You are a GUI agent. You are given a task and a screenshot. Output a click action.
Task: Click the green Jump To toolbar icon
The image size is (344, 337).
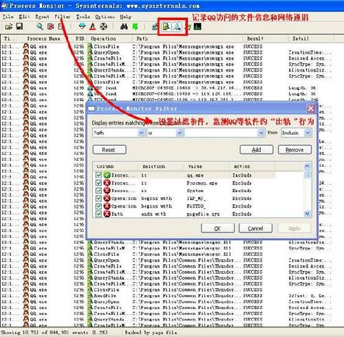[135, 27]
